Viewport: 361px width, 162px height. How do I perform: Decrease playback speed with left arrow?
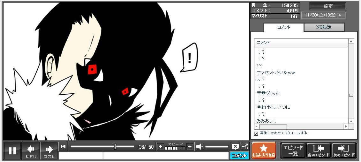coord(161,146)
